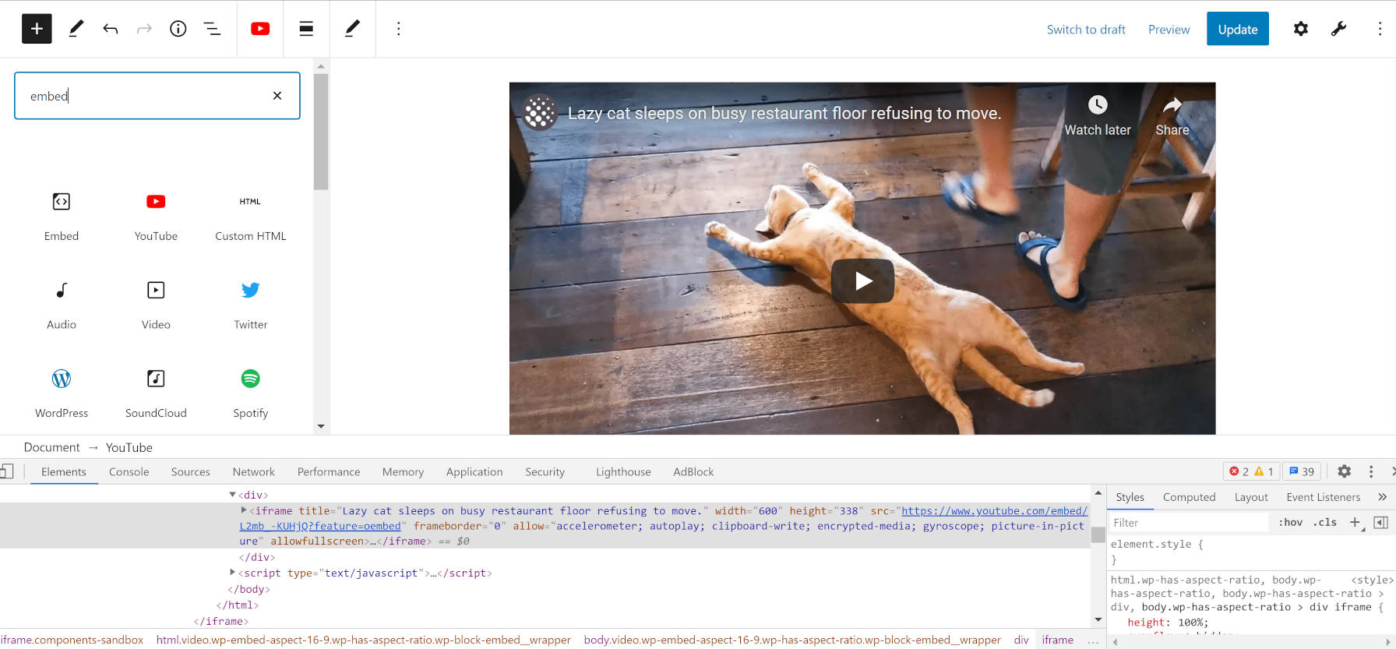
Task: Open the DevTools Application tab
Action: click(474, 471)
